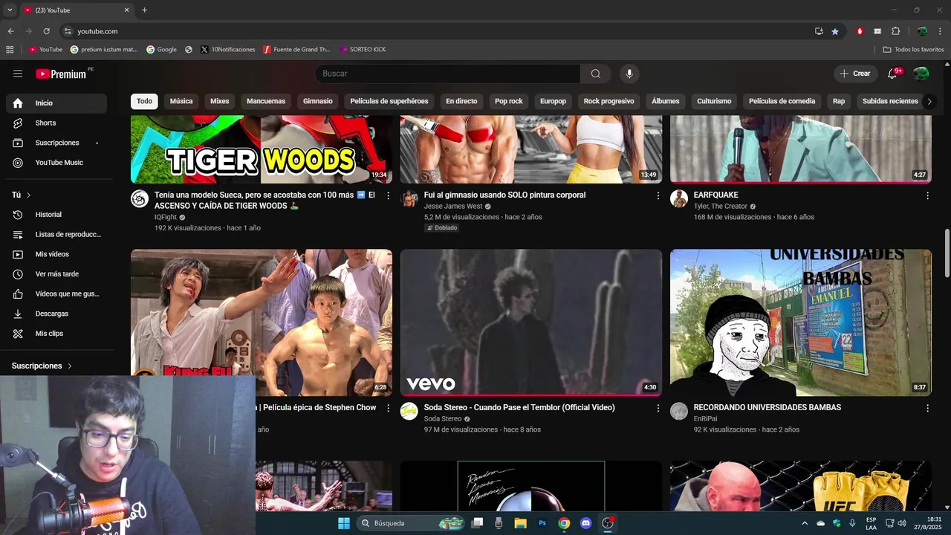Show more filter chips with the right arrow

click(x=929, y=101)
